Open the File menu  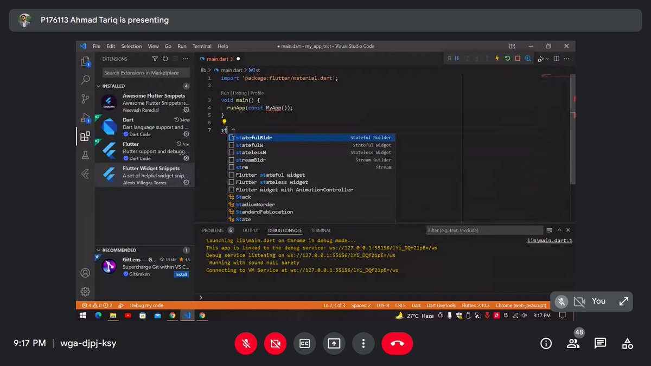97,47
